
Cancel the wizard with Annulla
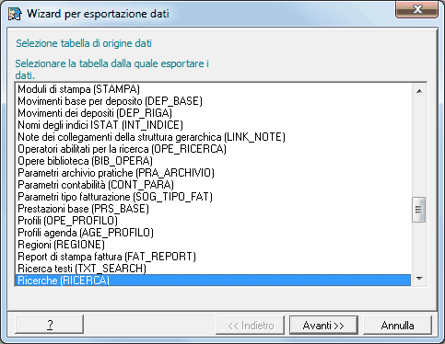pos(397,326)
